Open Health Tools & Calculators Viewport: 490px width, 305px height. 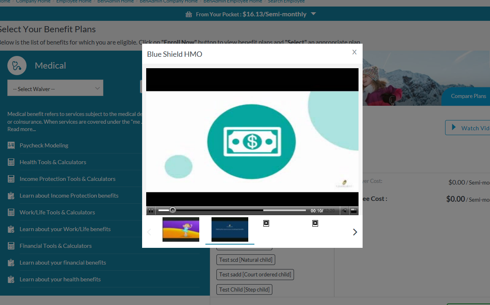click(x=53, y=162)
